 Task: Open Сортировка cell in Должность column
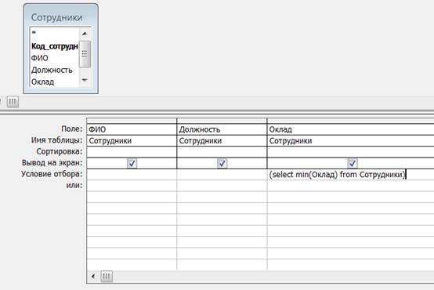click(222, 152)
